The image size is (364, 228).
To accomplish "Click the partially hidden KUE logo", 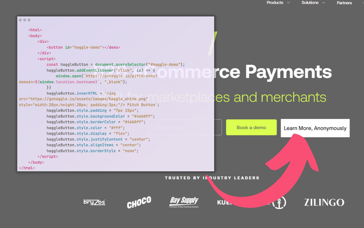I will coord(224,202).
